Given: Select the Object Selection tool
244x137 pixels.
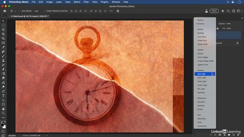Looking at the screenshot, I should tap(3, 34).
